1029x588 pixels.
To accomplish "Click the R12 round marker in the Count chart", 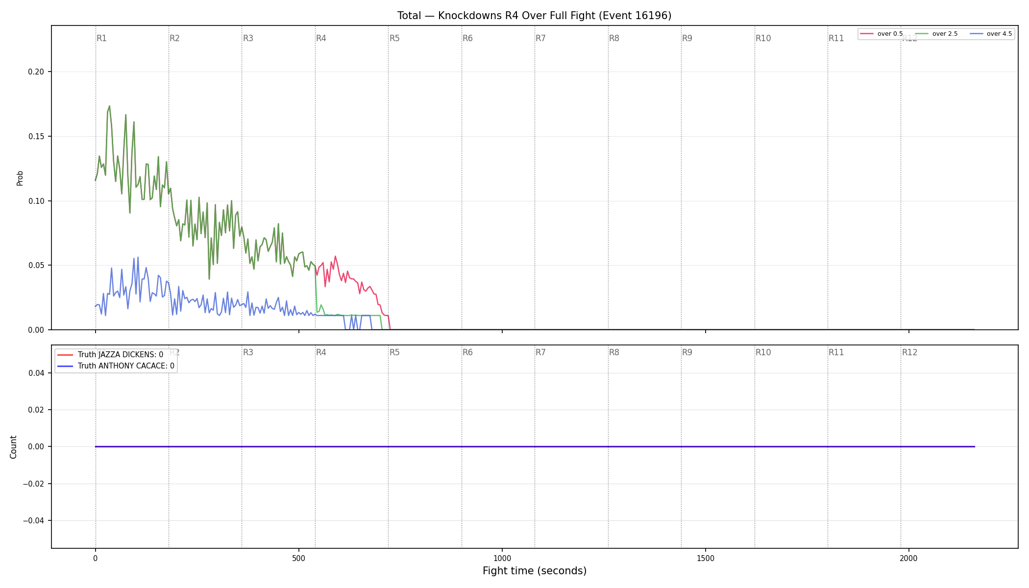I will coord(909,352).
